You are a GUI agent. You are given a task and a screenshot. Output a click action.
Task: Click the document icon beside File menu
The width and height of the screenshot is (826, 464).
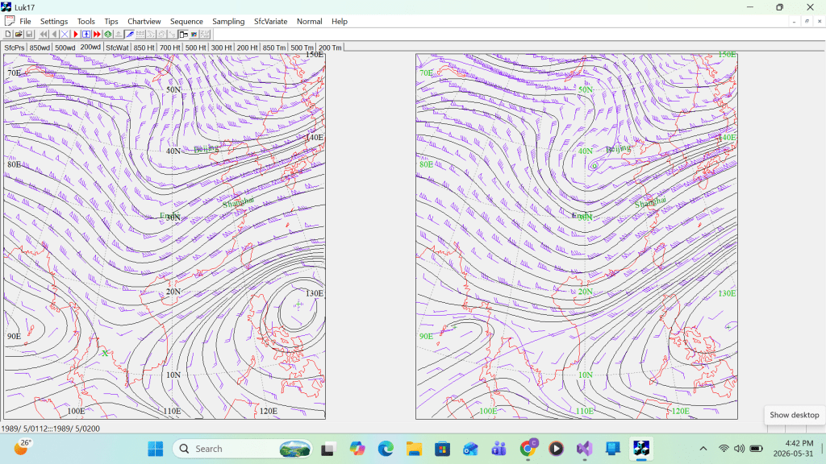pos(10,21)
